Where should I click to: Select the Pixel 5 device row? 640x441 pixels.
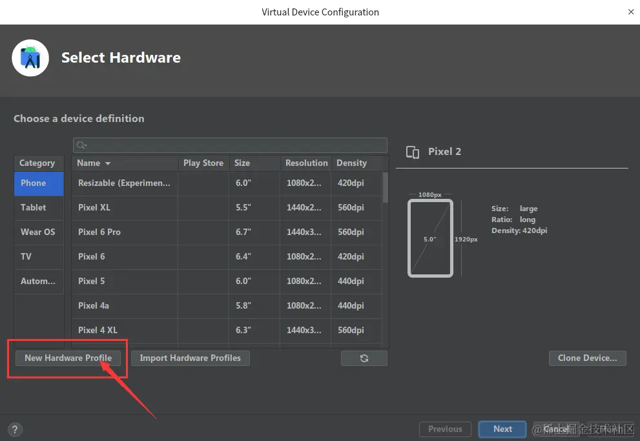coord(227,282)
